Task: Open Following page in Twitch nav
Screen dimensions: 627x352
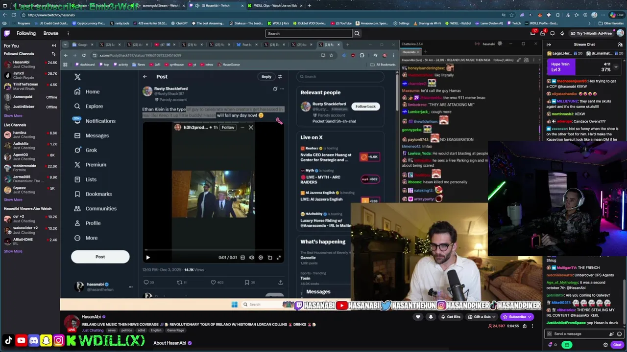Action: [26, 33]
